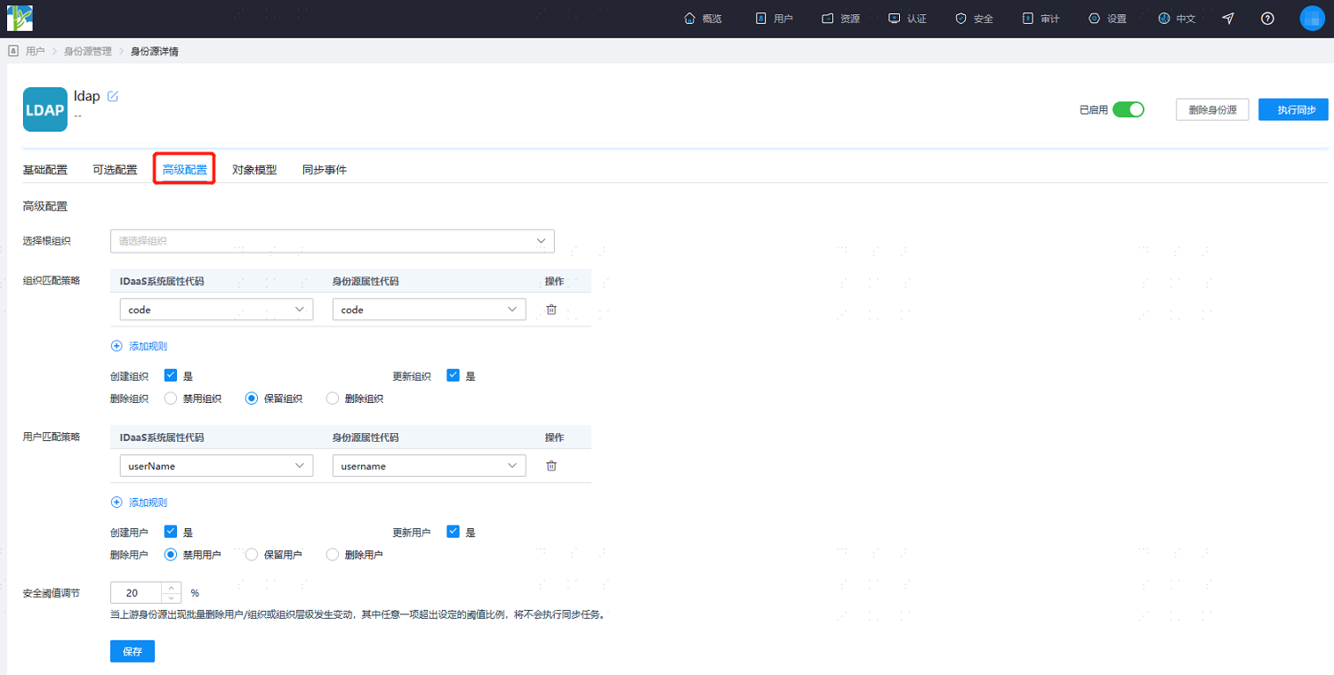
Task: Toggle the 更新组织 checkbox
Action: click(454, 375)
